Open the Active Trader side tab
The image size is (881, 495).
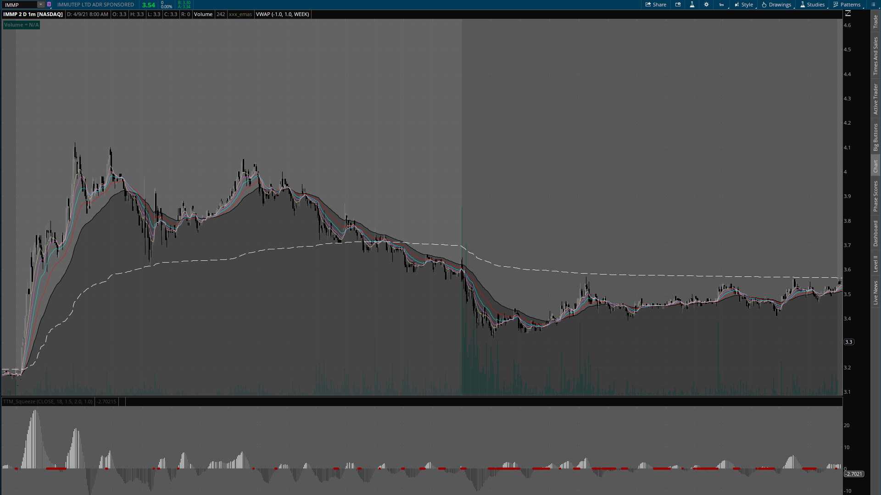click(x=875, y=99)
